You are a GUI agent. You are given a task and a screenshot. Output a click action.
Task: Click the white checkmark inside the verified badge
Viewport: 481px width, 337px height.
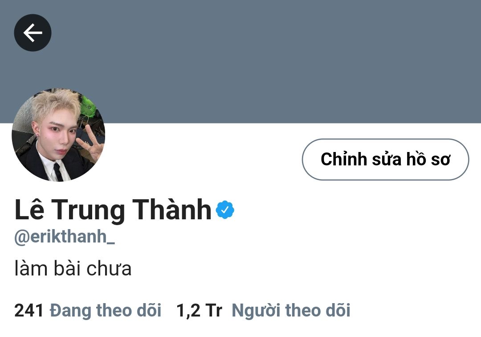click(225, 210)
